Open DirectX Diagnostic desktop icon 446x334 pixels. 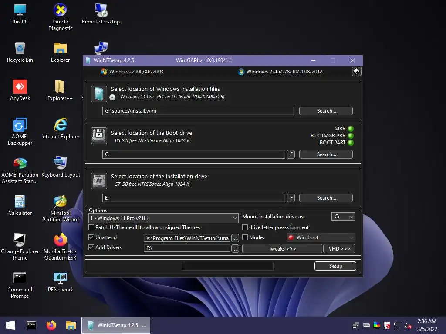(x=60, y=17)
